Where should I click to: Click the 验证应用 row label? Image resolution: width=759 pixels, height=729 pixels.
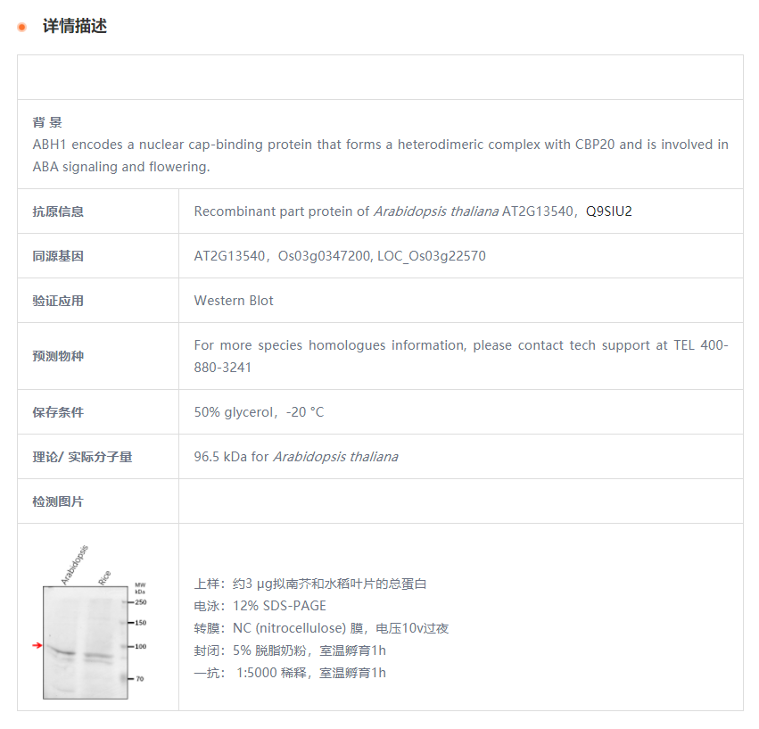(58, 301)
